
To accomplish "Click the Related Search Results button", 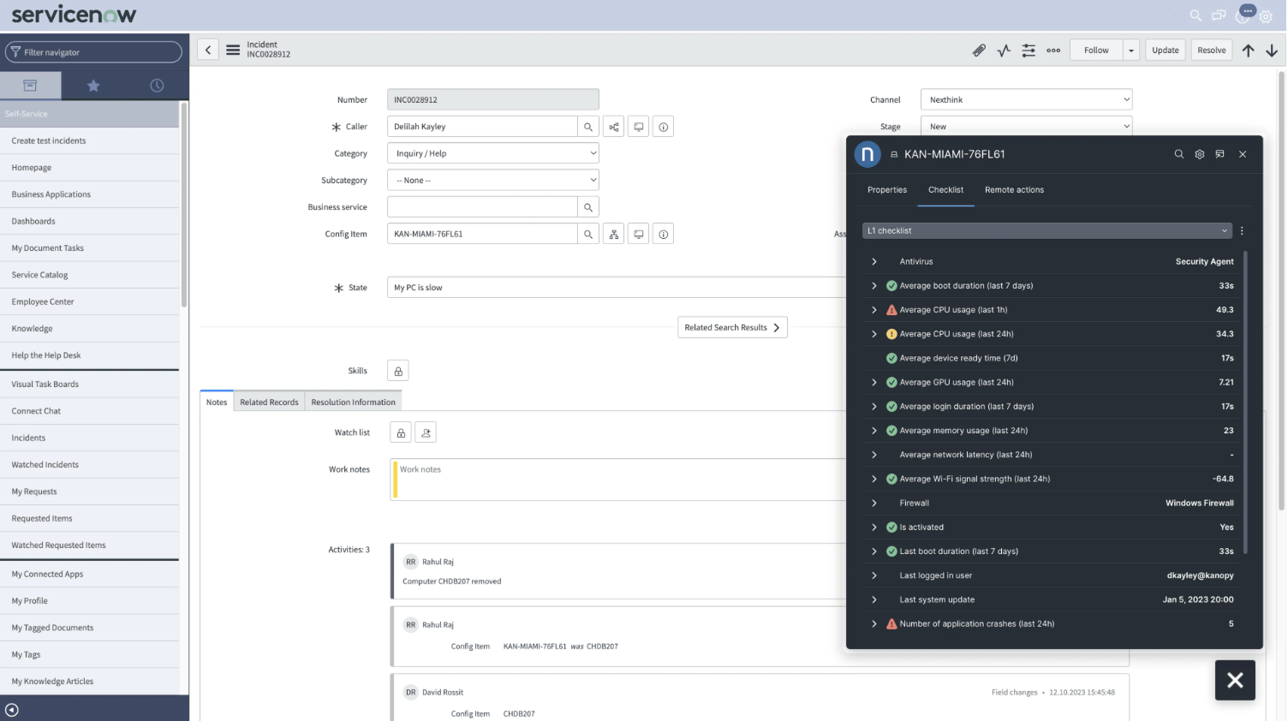I will pos(732,328).
